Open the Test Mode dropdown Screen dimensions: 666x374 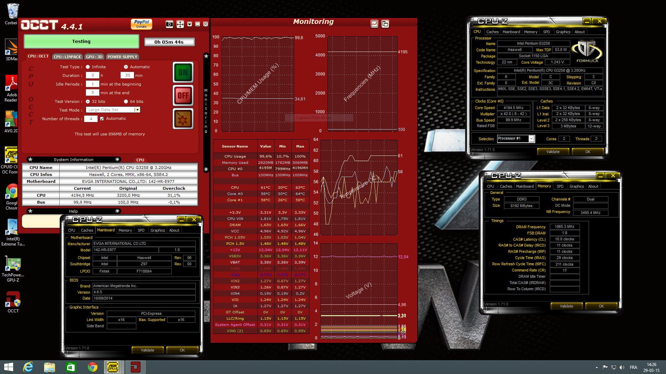click(137, 110)
